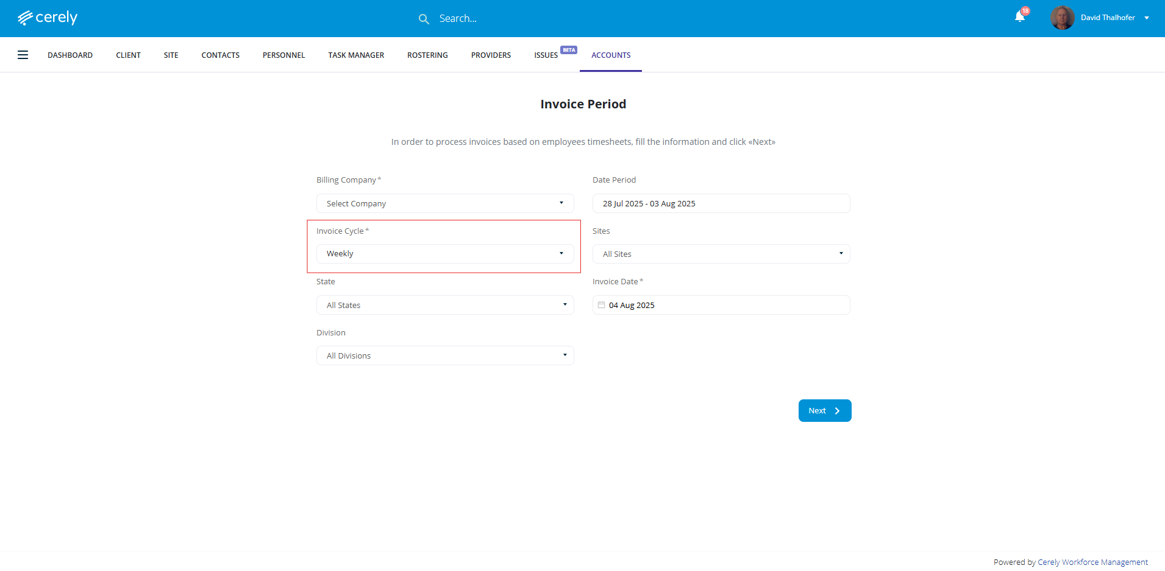Open the Rostering tab
Screen dimensions: 1165x571
[427, 55]
